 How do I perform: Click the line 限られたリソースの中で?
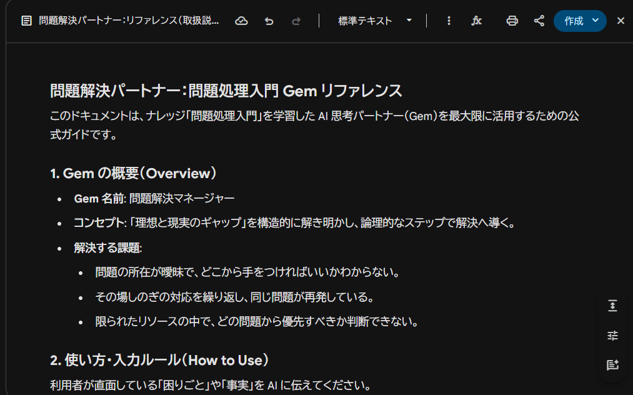click(x=256, y=322)
